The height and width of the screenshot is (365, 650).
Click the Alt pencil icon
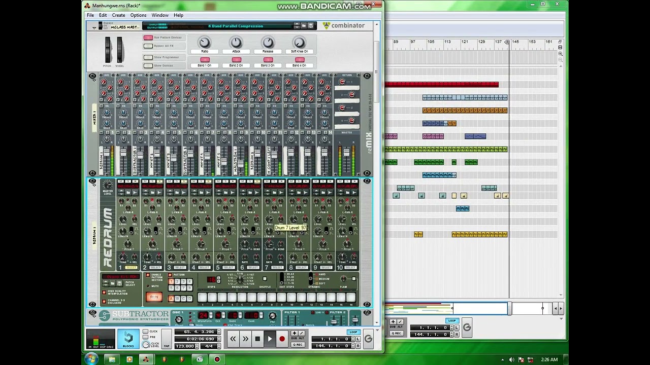(302, 333)
